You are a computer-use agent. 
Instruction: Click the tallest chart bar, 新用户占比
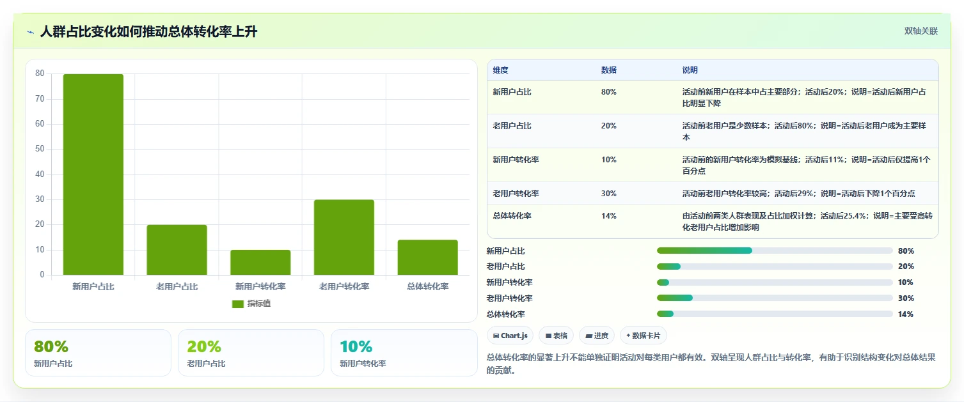(93, 174)
